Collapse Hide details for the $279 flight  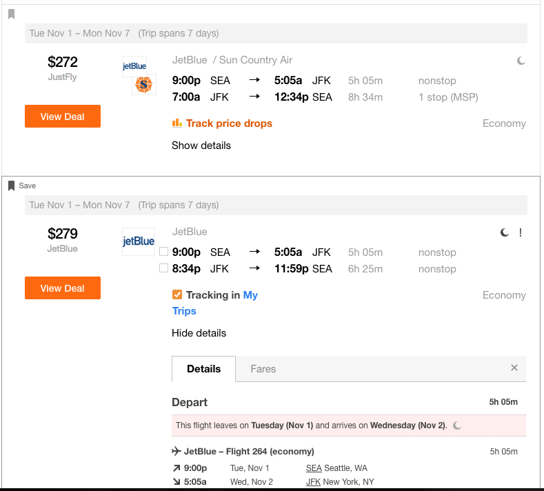click(199, 333)
